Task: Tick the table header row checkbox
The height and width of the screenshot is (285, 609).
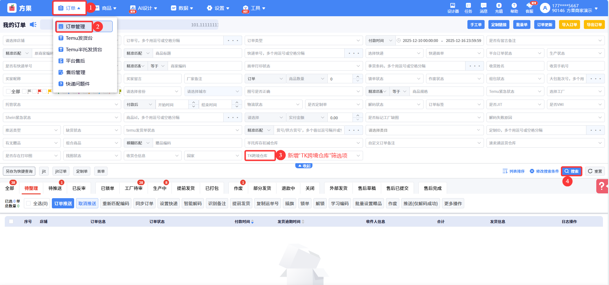Action: (x=11, y=221)
